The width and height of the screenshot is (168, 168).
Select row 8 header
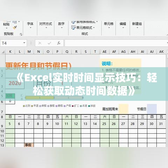click(x=2, y=117)
